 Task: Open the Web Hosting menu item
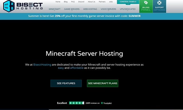tap(90, 9)
